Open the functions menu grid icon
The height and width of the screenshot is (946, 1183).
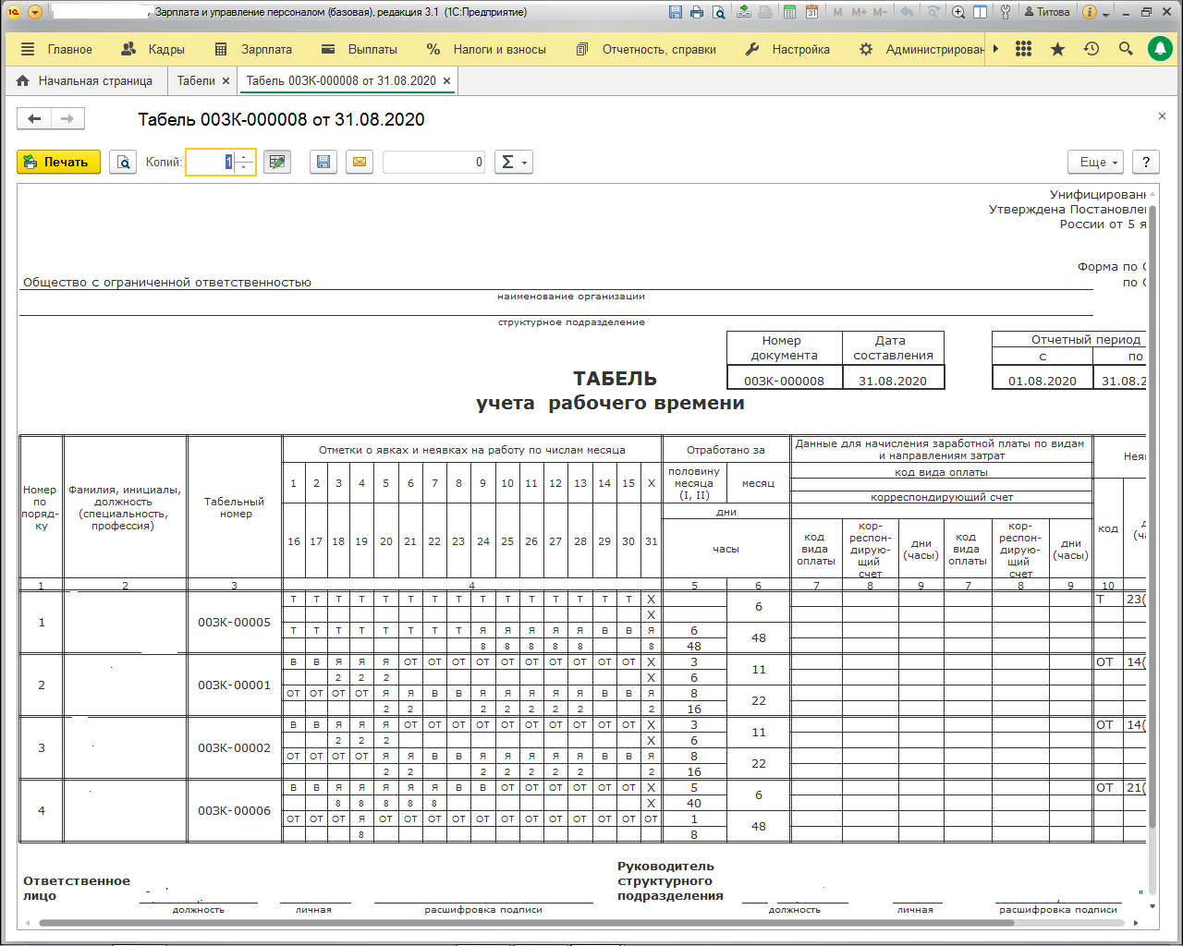(x=1023, y=49)
